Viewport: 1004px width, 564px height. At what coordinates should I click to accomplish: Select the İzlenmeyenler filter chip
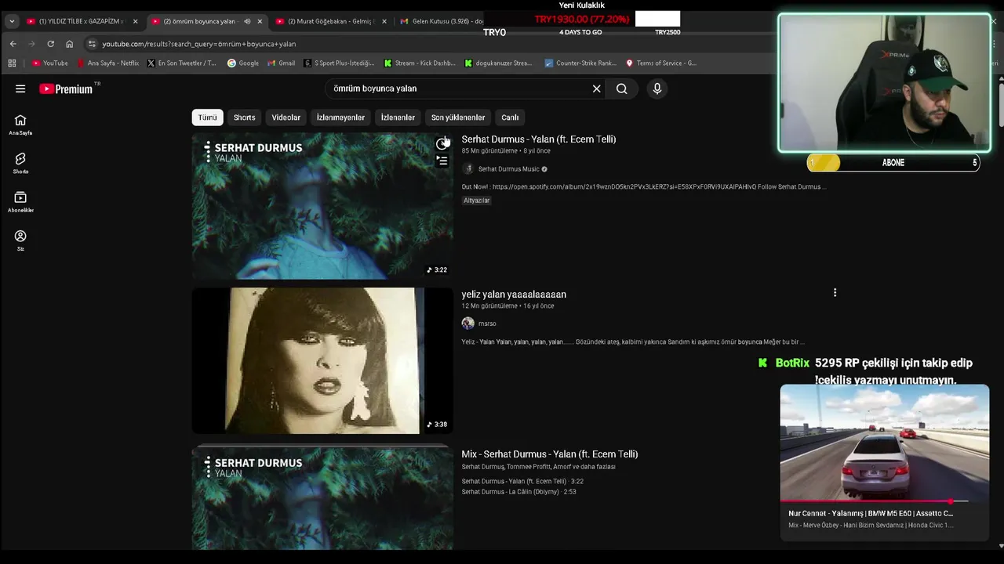340,117
